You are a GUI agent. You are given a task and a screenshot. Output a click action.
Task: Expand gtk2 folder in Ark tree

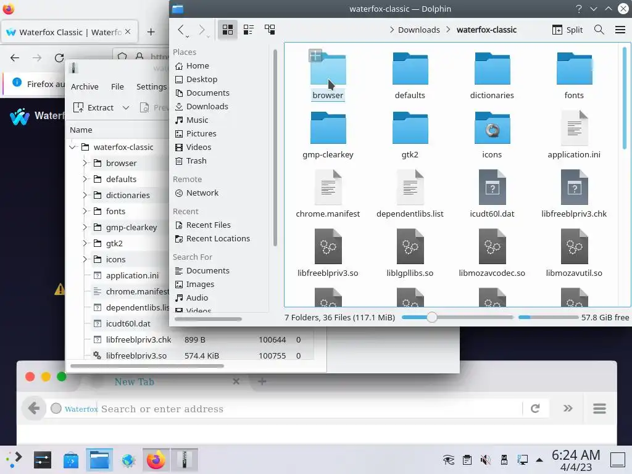(85, 243)
